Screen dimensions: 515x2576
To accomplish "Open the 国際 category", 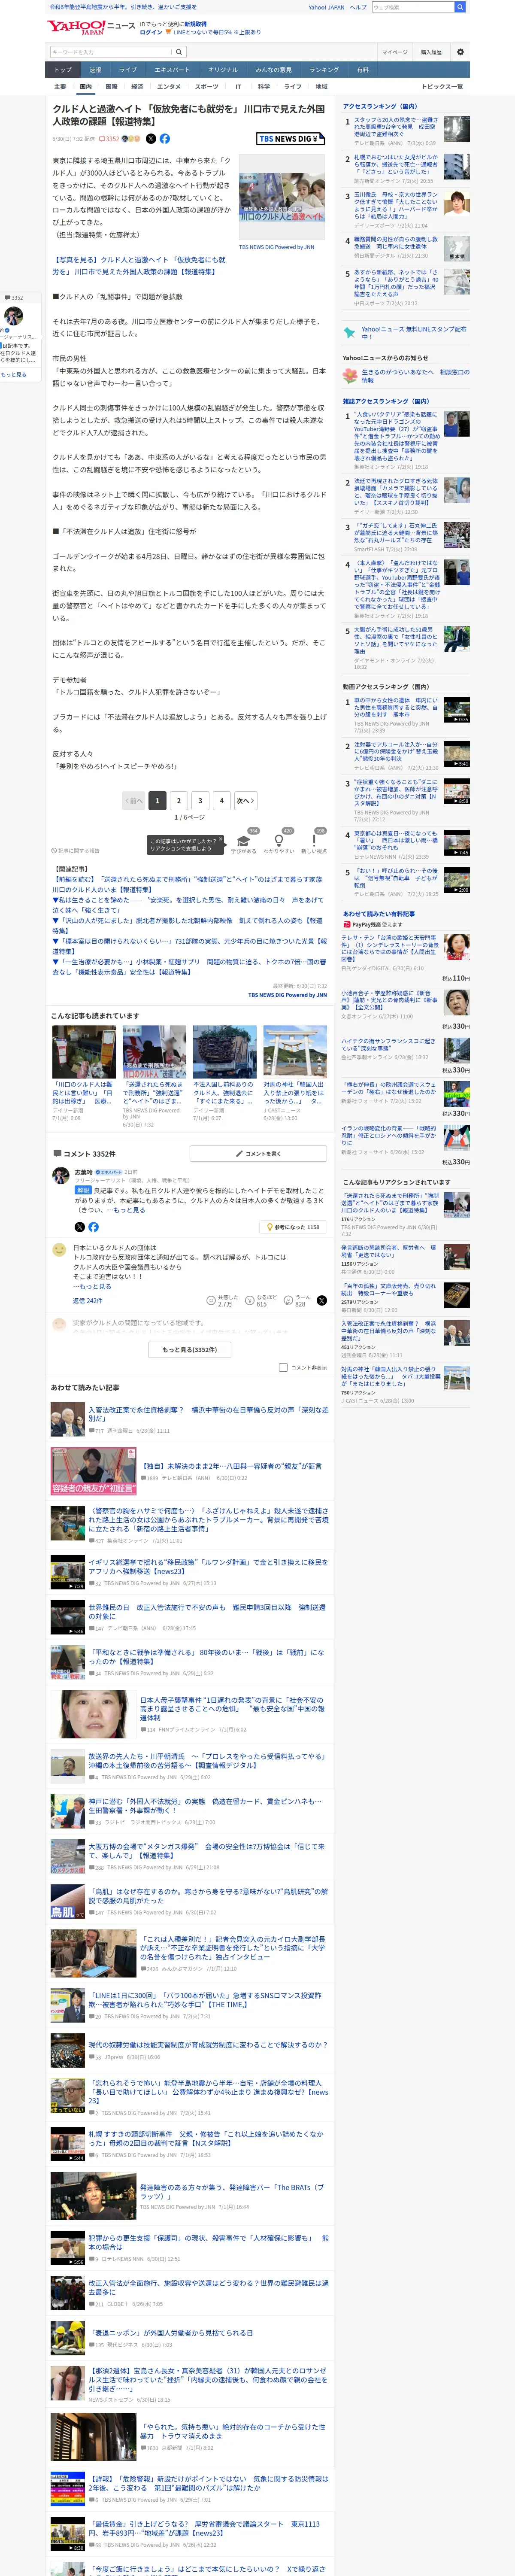I will tap(111, 87).
